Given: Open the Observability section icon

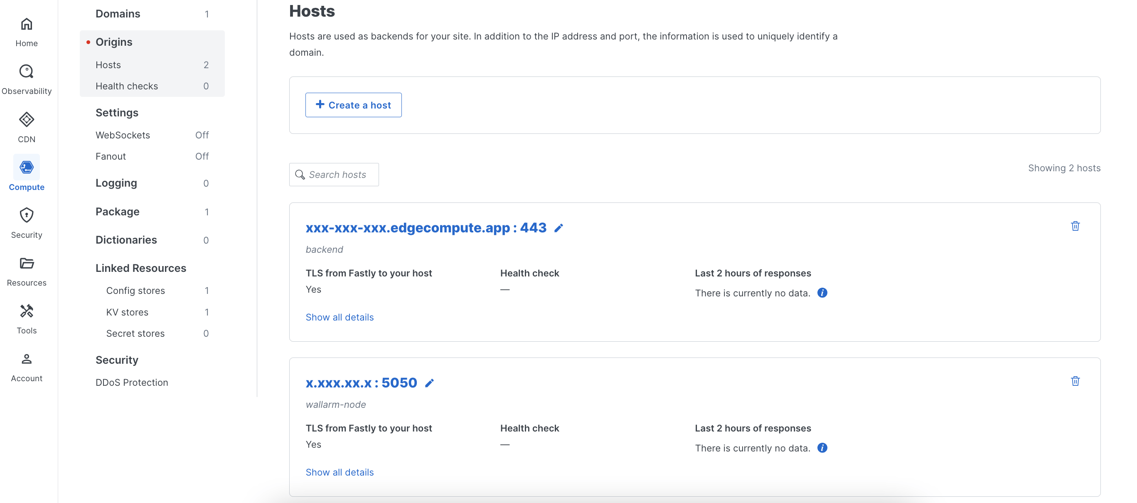Looking at the screenshot, I should click(27, 72).
